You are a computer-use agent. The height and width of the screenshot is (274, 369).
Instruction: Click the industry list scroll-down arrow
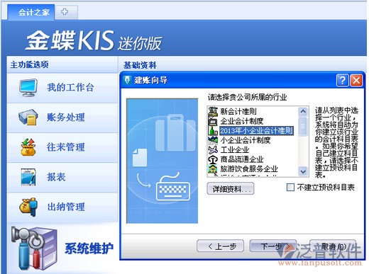[303, 171]
